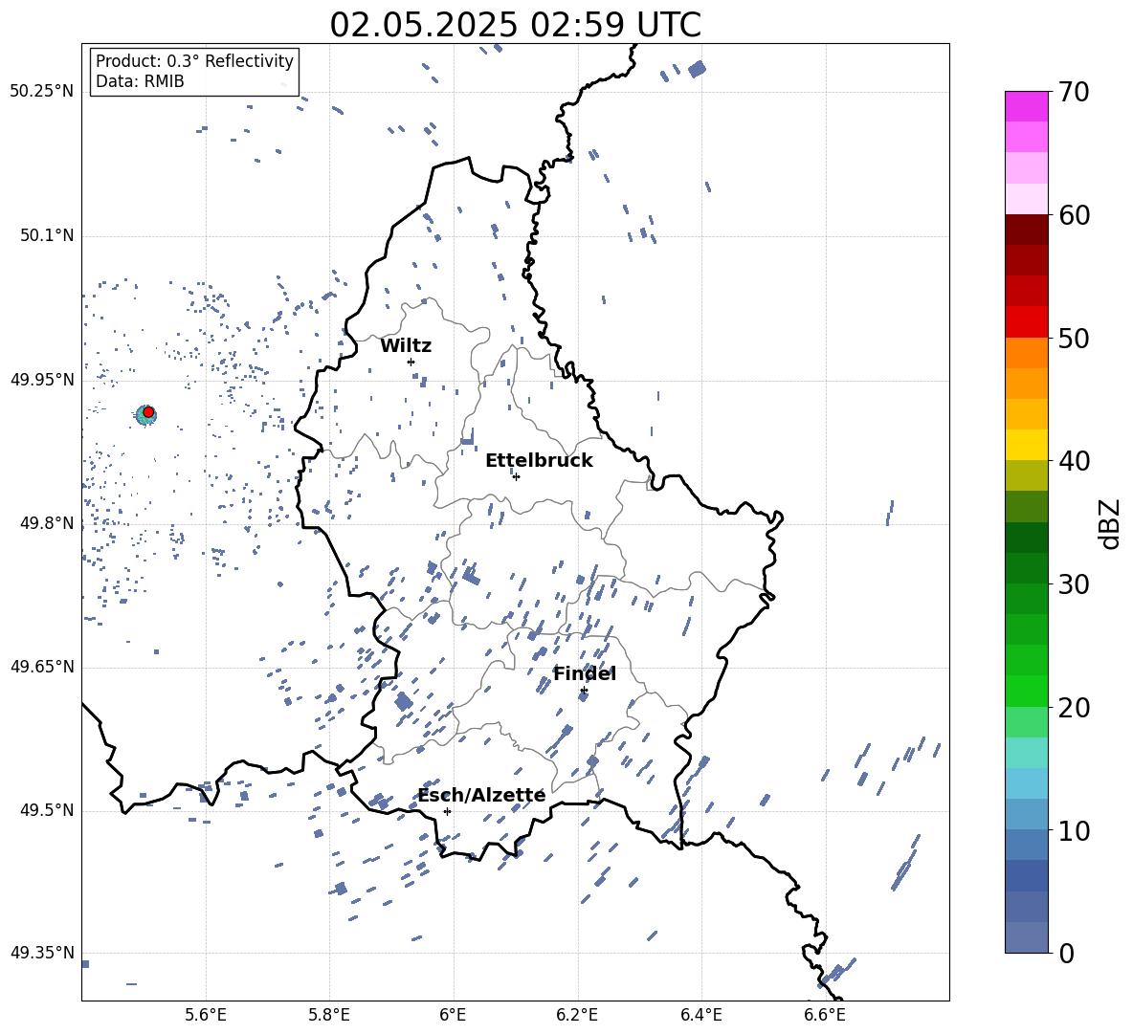Click the 49.8°N latitude label
Image resolution: width=1133 pixels, height=1034 pixels.
coord(47,523)
